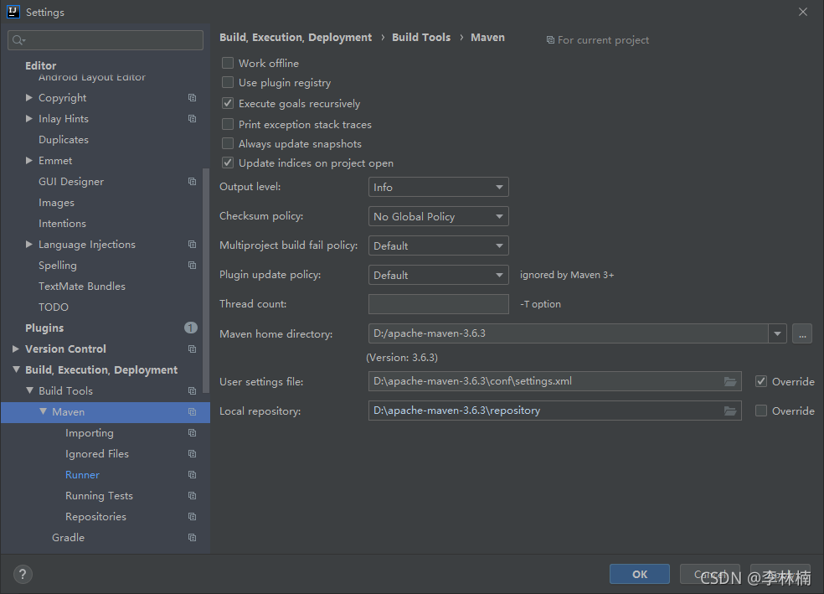Click project-level icon beside Maven row
824x594 pixels.
[x=193, y=412]
